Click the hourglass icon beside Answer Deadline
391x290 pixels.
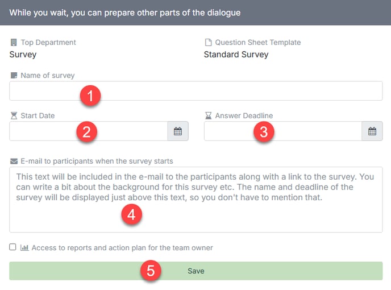pos(208,115)
